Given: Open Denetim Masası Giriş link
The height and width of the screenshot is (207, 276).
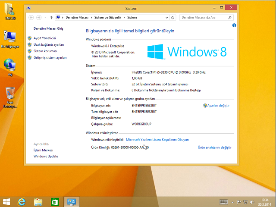Looking at the screenshot, I should coord(48,28).
